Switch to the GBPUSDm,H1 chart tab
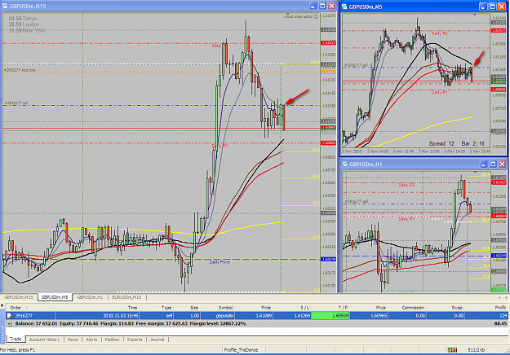 point(90,297)
